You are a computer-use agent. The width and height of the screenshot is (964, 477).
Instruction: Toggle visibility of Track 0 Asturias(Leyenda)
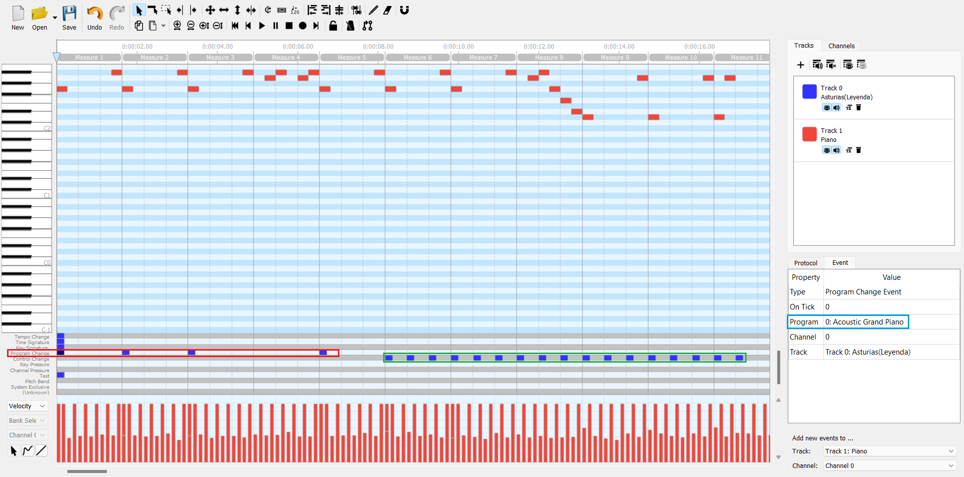[x=827, y=107]
